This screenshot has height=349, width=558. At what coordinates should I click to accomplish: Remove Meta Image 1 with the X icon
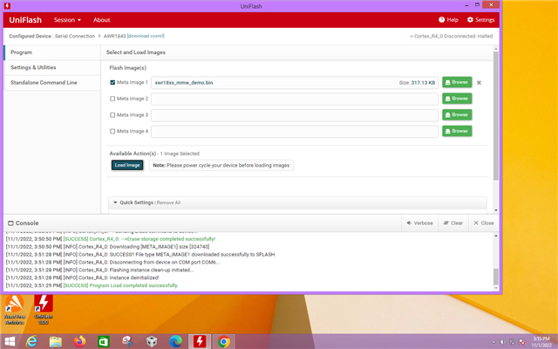(479, 83)
